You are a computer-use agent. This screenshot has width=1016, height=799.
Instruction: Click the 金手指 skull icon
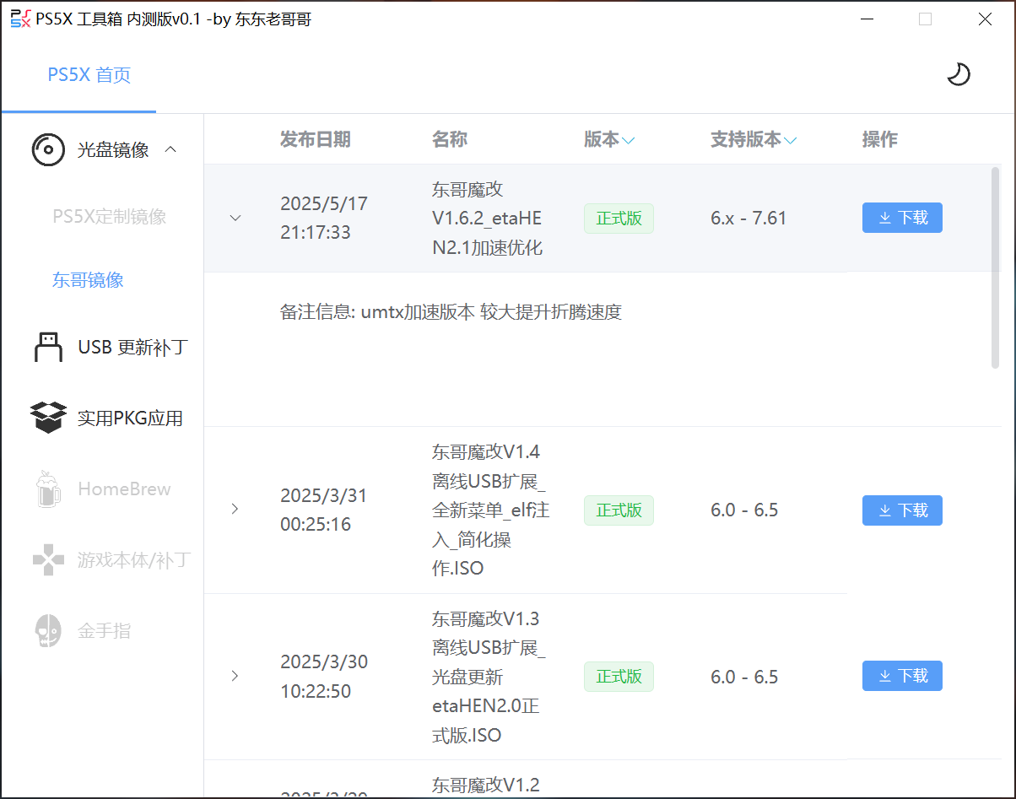coord(48,630)
